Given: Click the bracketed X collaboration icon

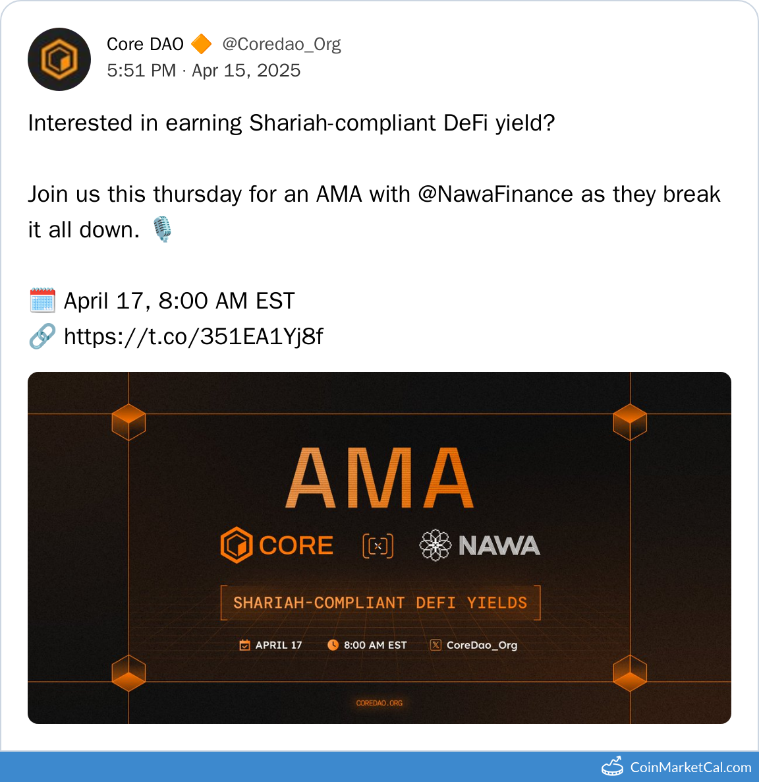Looking at the screenshot, I should 378,546.
